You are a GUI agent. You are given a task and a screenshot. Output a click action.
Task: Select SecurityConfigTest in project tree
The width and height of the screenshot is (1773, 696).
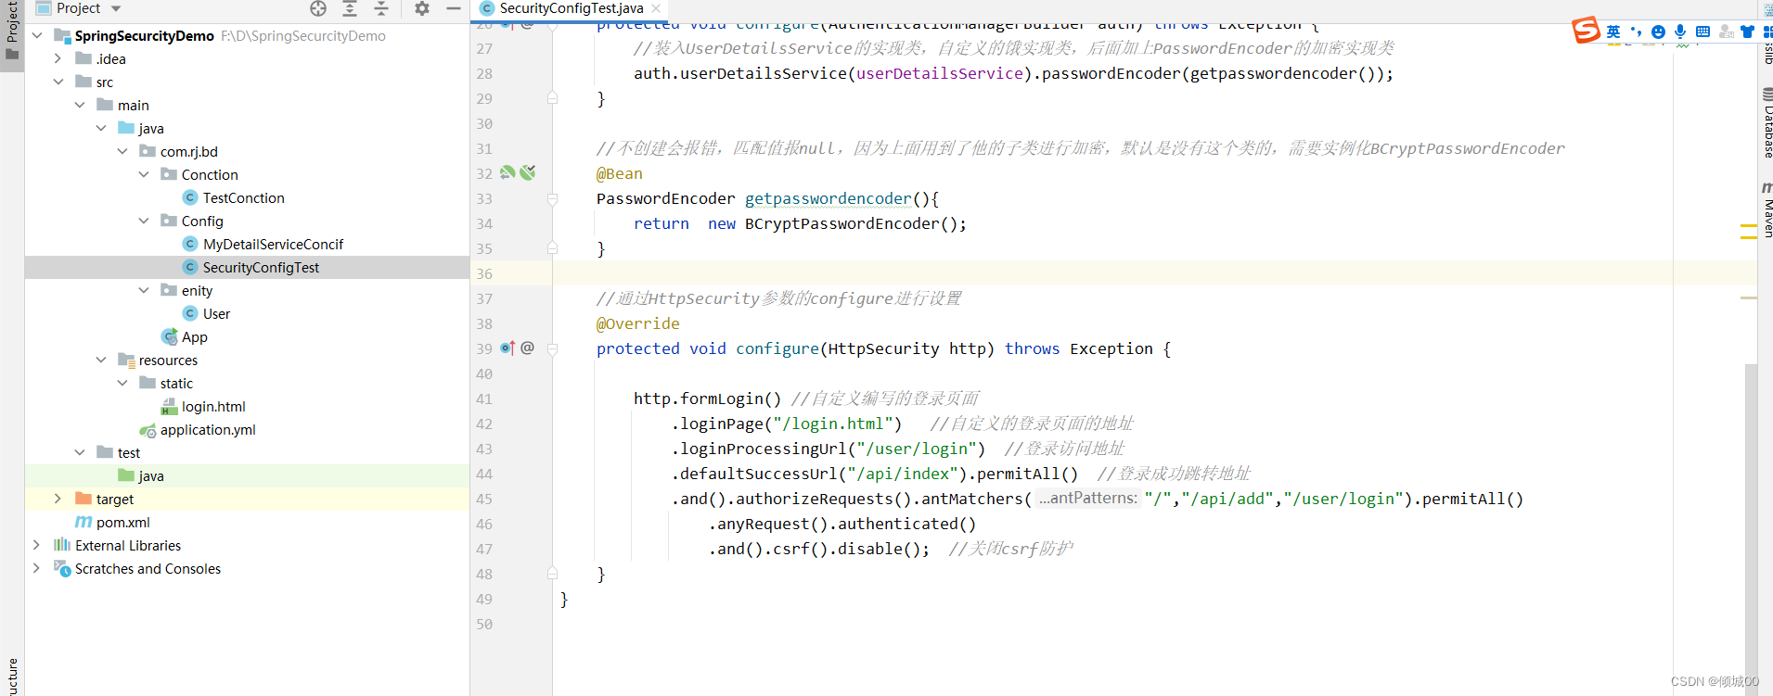click(x=261, y=268)
